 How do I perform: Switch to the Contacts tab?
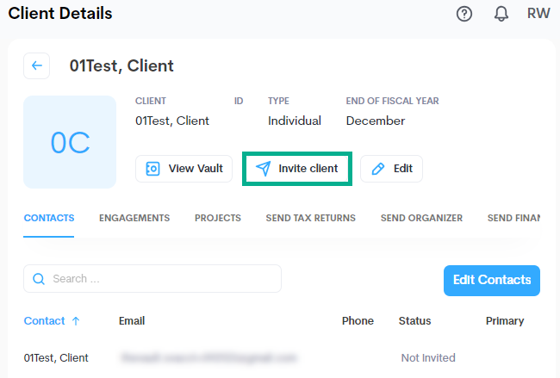(x=49, y=218)
